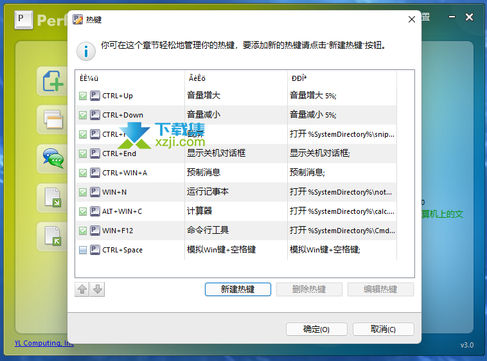
Task: Disable the CTRL+End hotkey checkbox
Action: [83, 154]
